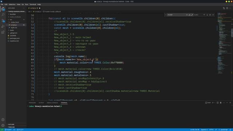The height and width of the screenshot is (131, 233).
Task: Go to previous find match arrow
Action: click(x=204, y=15)
